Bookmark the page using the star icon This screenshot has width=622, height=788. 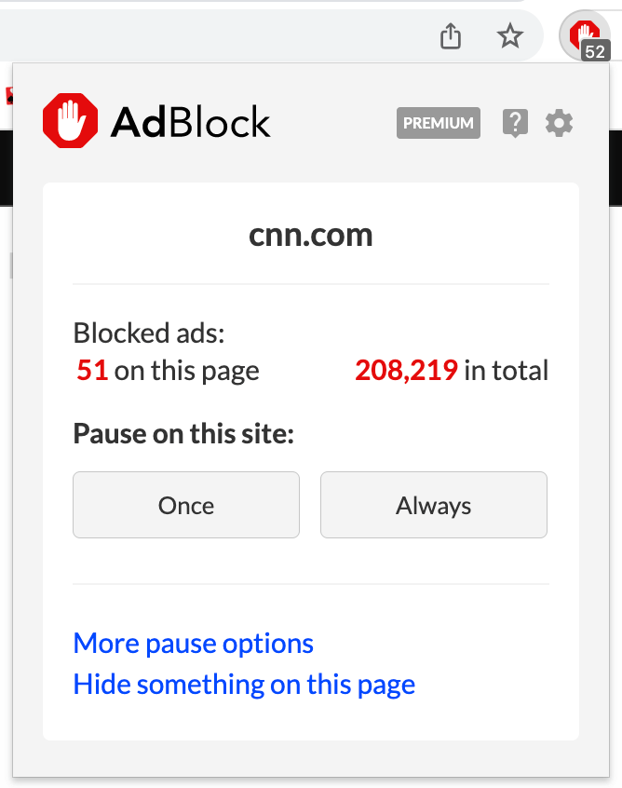[510, 36]
